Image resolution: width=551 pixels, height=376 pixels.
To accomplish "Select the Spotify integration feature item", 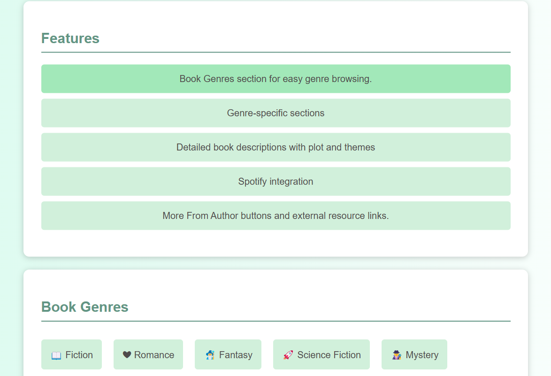I will 275,181.
